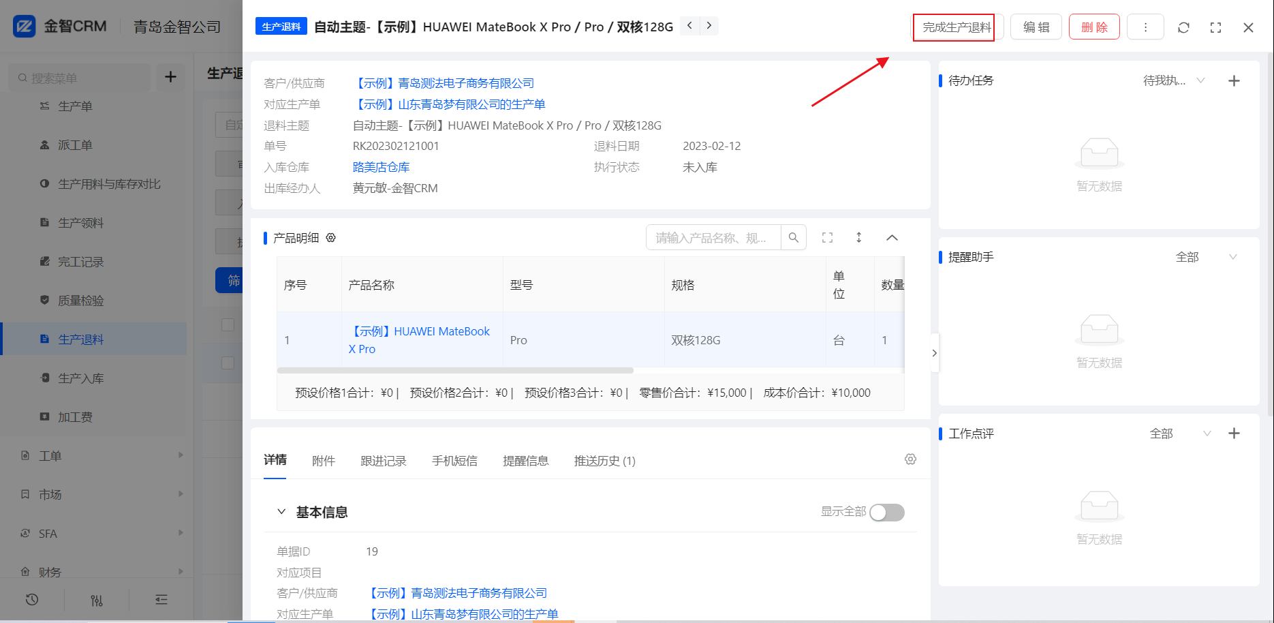Image resolution: width=1274 pixels, height=623 pixels.
Task: Collapse the 基本信息 section
Action: [281, 511]
